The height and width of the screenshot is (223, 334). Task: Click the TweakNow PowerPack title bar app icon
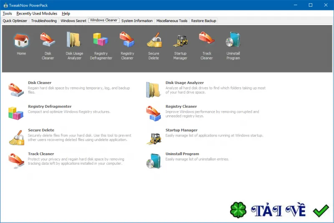(x=6, y=5)
